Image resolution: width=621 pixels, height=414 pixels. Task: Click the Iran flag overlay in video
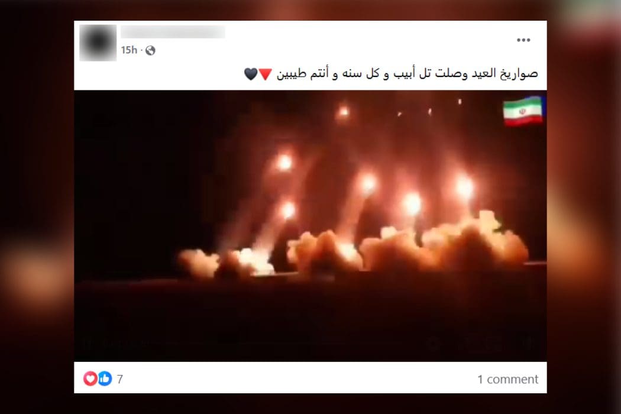point(523,111)
